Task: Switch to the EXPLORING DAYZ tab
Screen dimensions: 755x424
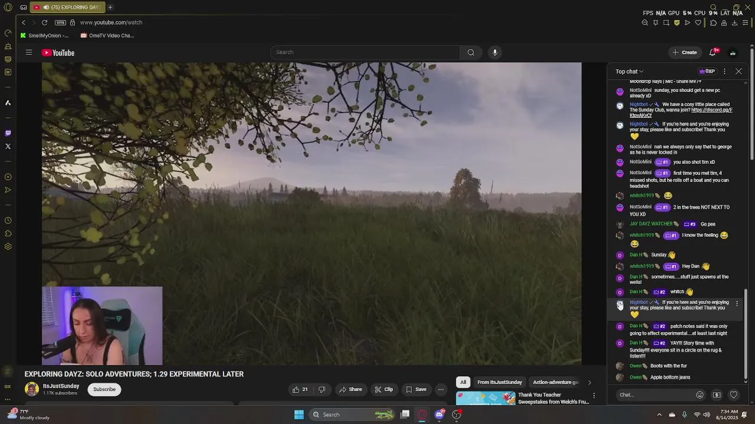Action: 67,7
